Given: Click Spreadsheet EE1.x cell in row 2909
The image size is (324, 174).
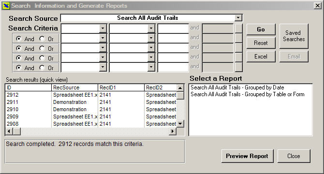Looking at the screenshot, I should click(74, 116).
